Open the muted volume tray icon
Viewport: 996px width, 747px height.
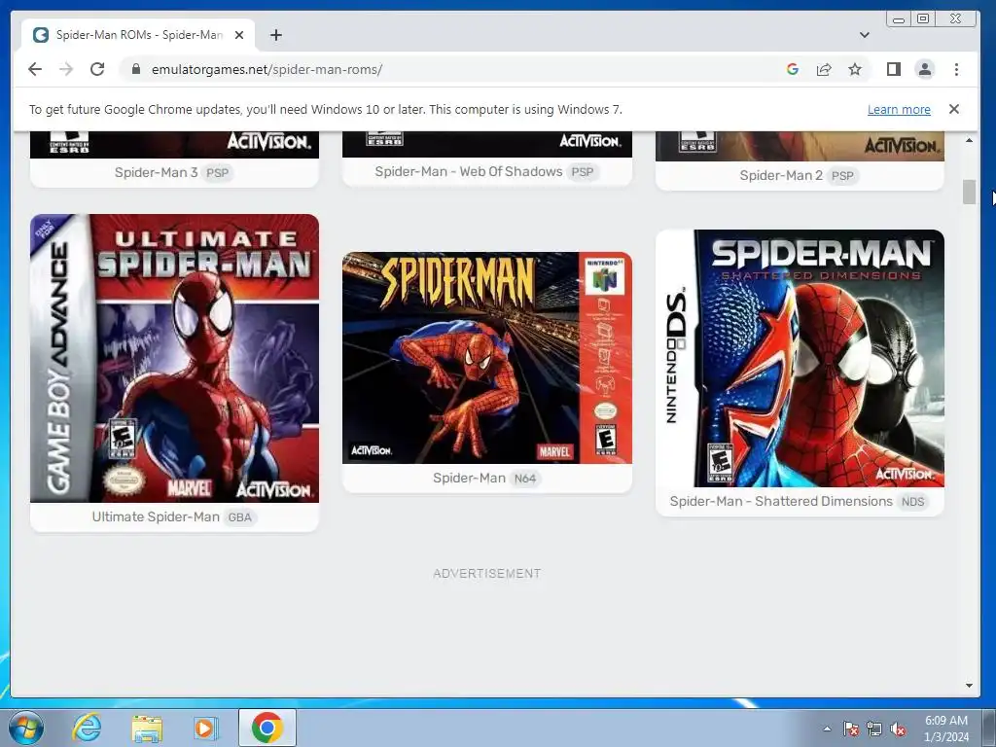(898, 729)
